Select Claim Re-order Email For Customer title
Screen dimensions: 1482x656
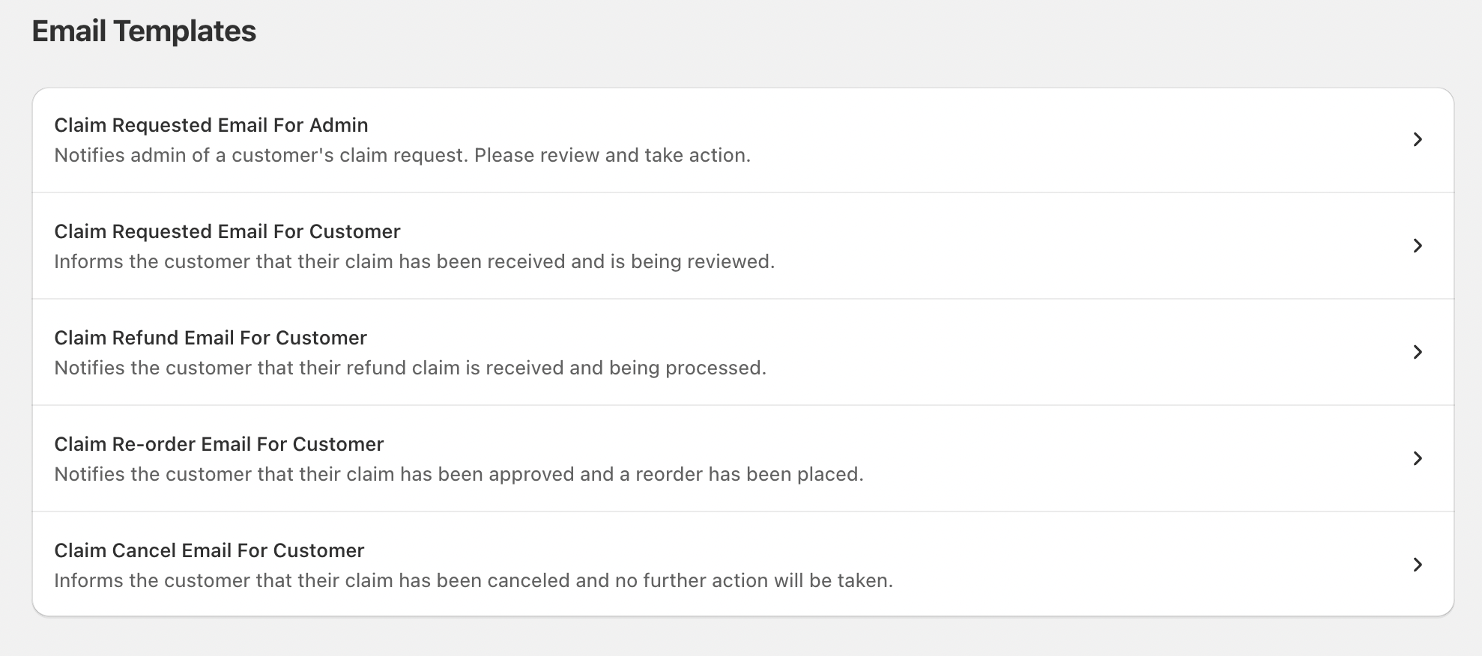click(x=219, y=444)
